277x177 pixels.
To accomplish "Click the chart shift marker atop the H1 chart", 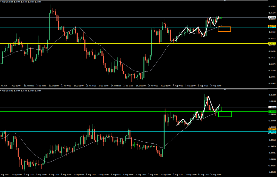I will (x=225, y=90).
